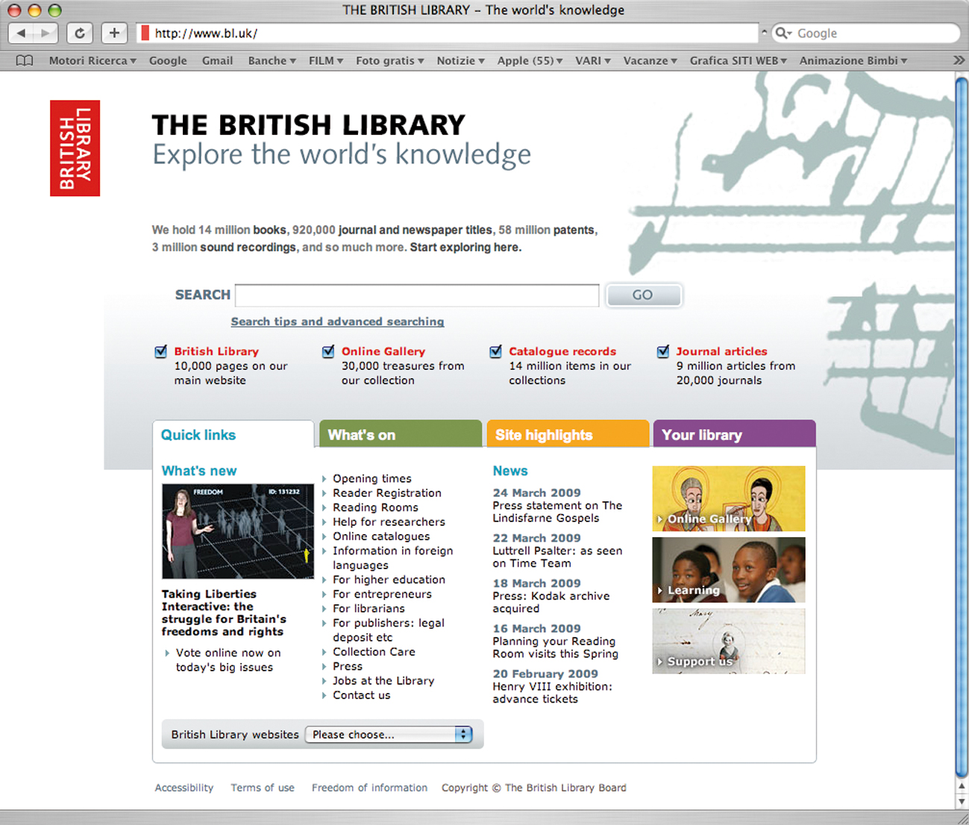969x825 pixels.
Task: Click the British Library search field
Action: click(x=417, y=295)
